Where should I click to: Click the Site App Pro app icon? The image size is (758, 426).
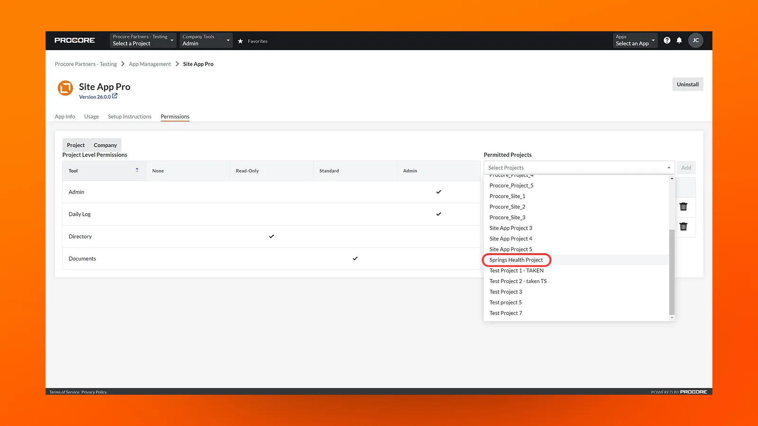(64, 89)
